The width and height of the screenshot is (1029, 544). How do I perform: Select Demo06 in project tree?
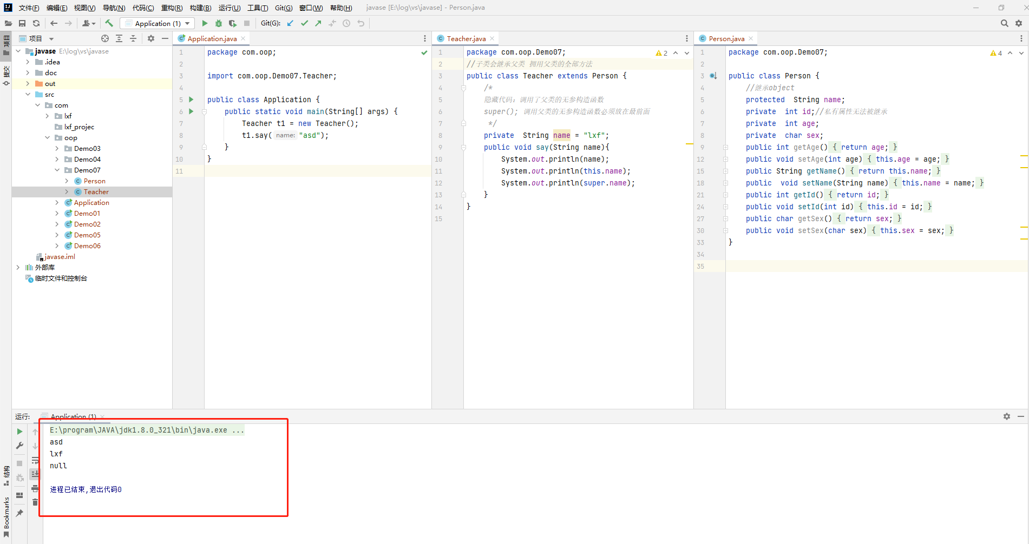coord(87,246)
